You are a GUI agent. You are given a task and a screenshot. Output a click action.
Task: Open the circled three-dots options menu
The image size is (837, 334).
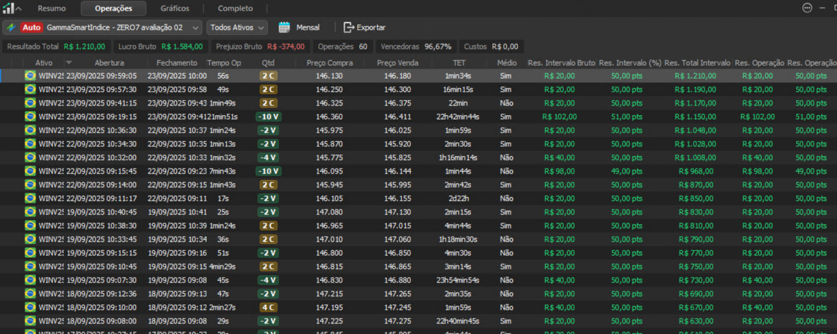pos(807,8)
